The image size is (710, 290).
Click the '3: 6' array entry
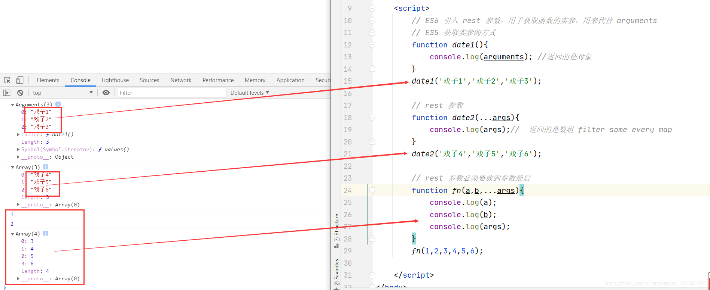point(27,264)
